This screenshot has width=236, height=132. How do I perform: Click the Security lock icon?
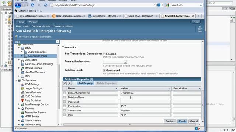pyautogui.click(x=22, y=109)
